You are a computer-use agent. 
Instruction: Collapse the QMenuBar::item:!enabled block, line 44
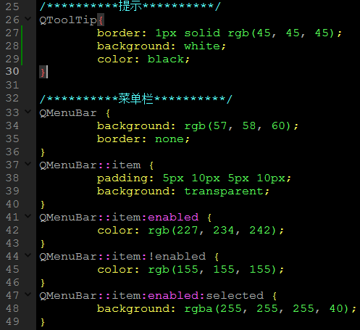(28, 255)
